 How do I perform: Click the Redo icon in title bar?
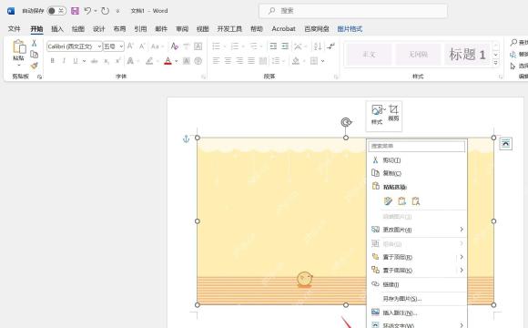(105, 11)
